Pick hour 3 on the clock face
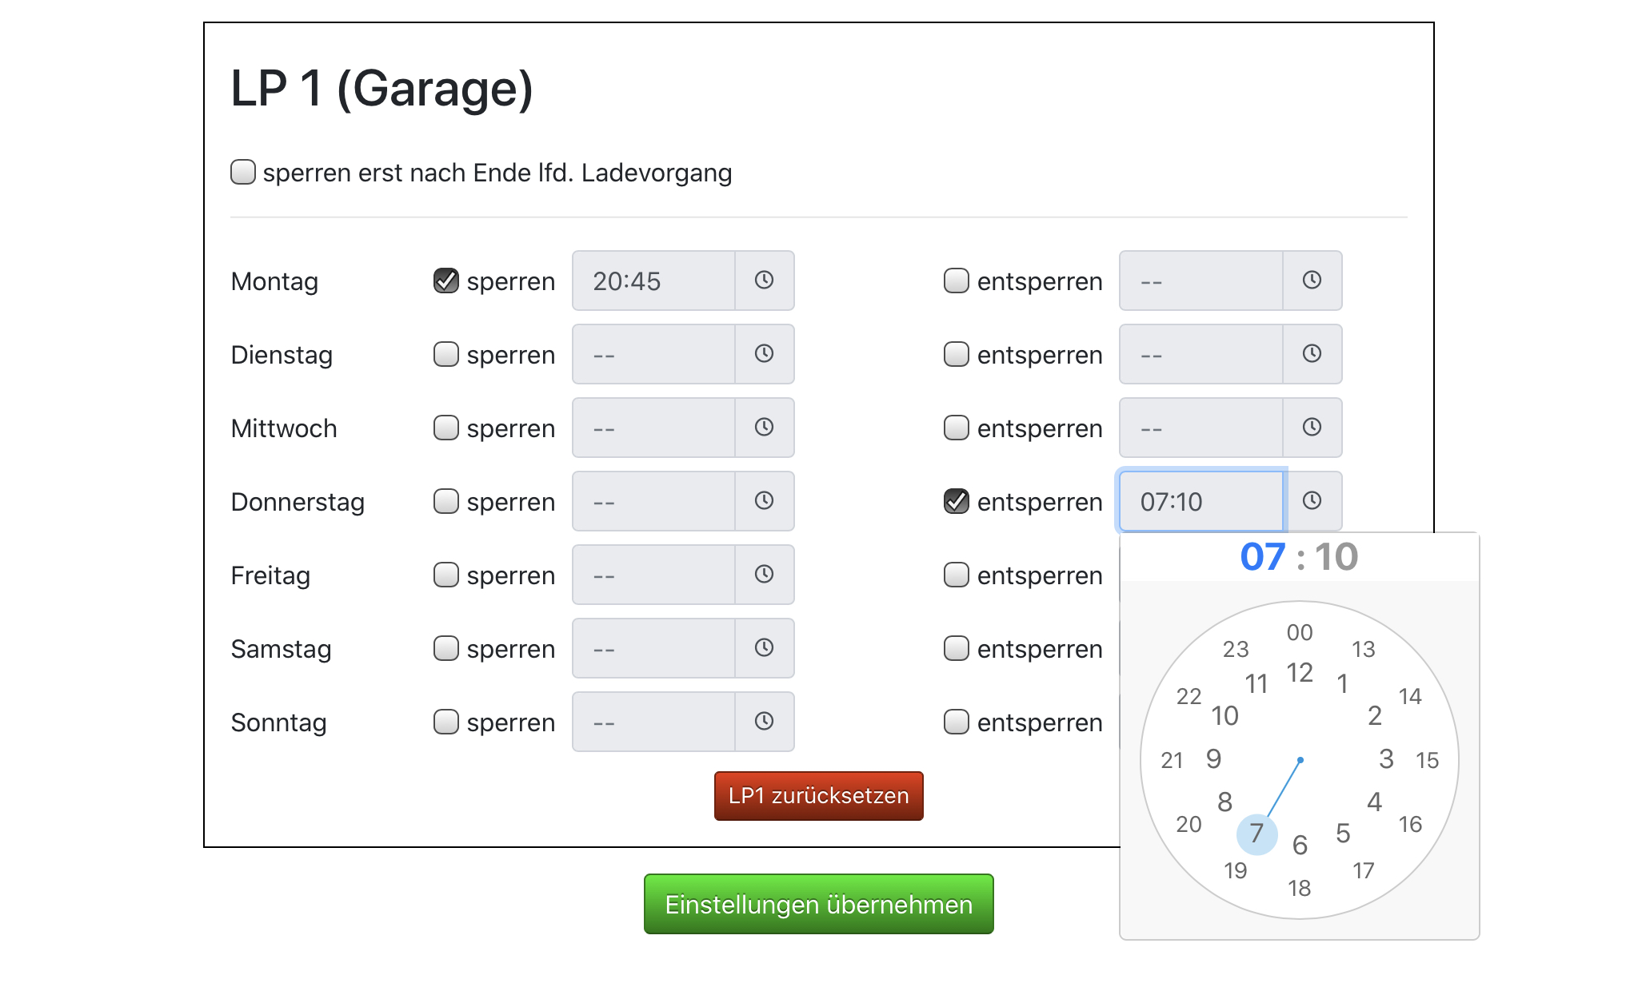The width and height of the screenshot is (1638, 995). tap(1386, 759)
